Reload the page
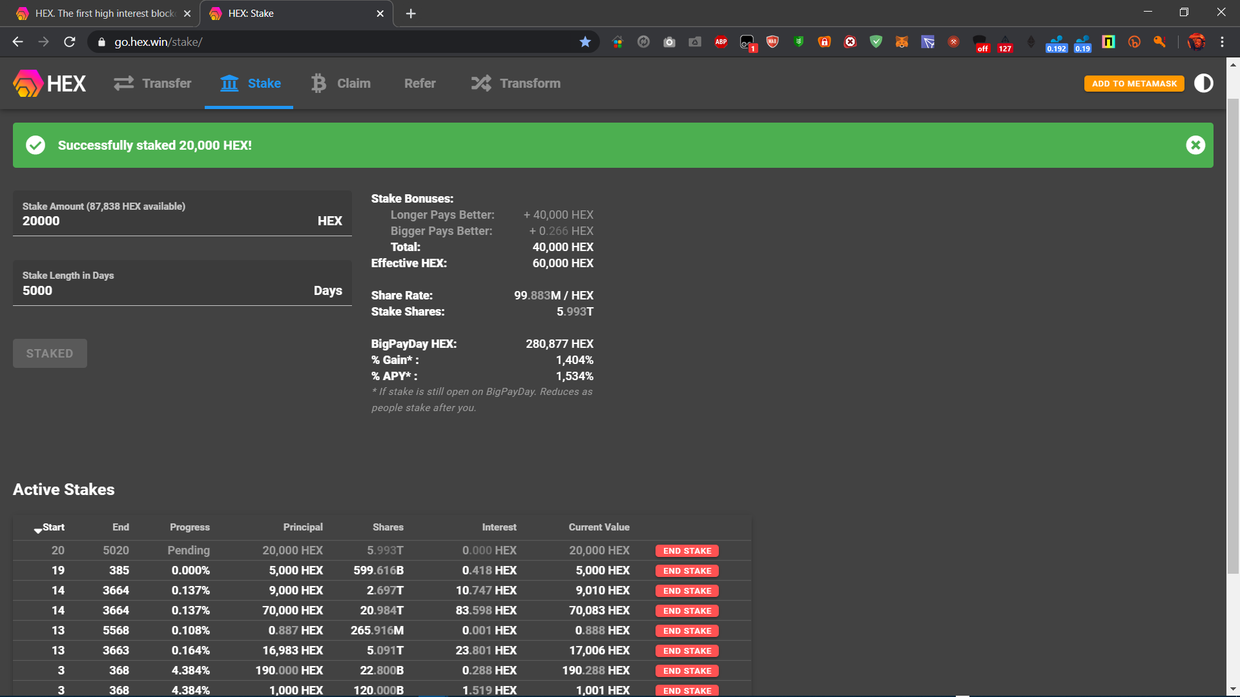 [x=70, y=42]
